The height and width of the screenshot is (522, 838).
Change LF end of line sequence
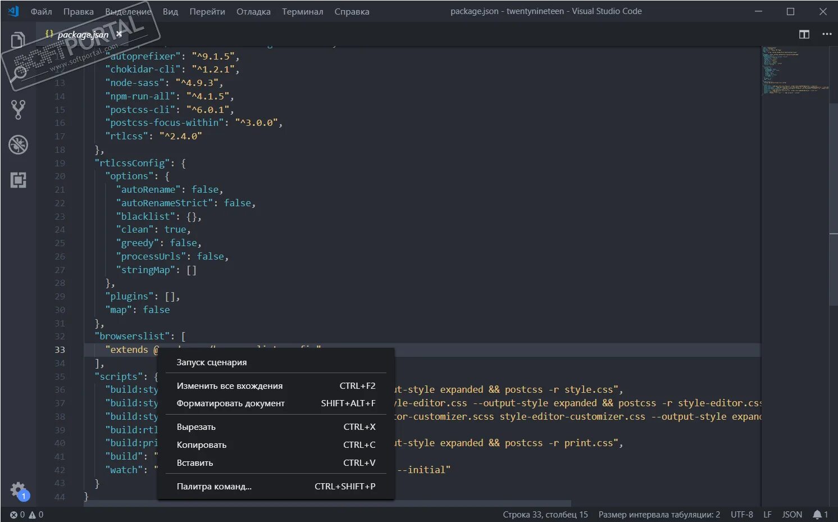(767, 514)
